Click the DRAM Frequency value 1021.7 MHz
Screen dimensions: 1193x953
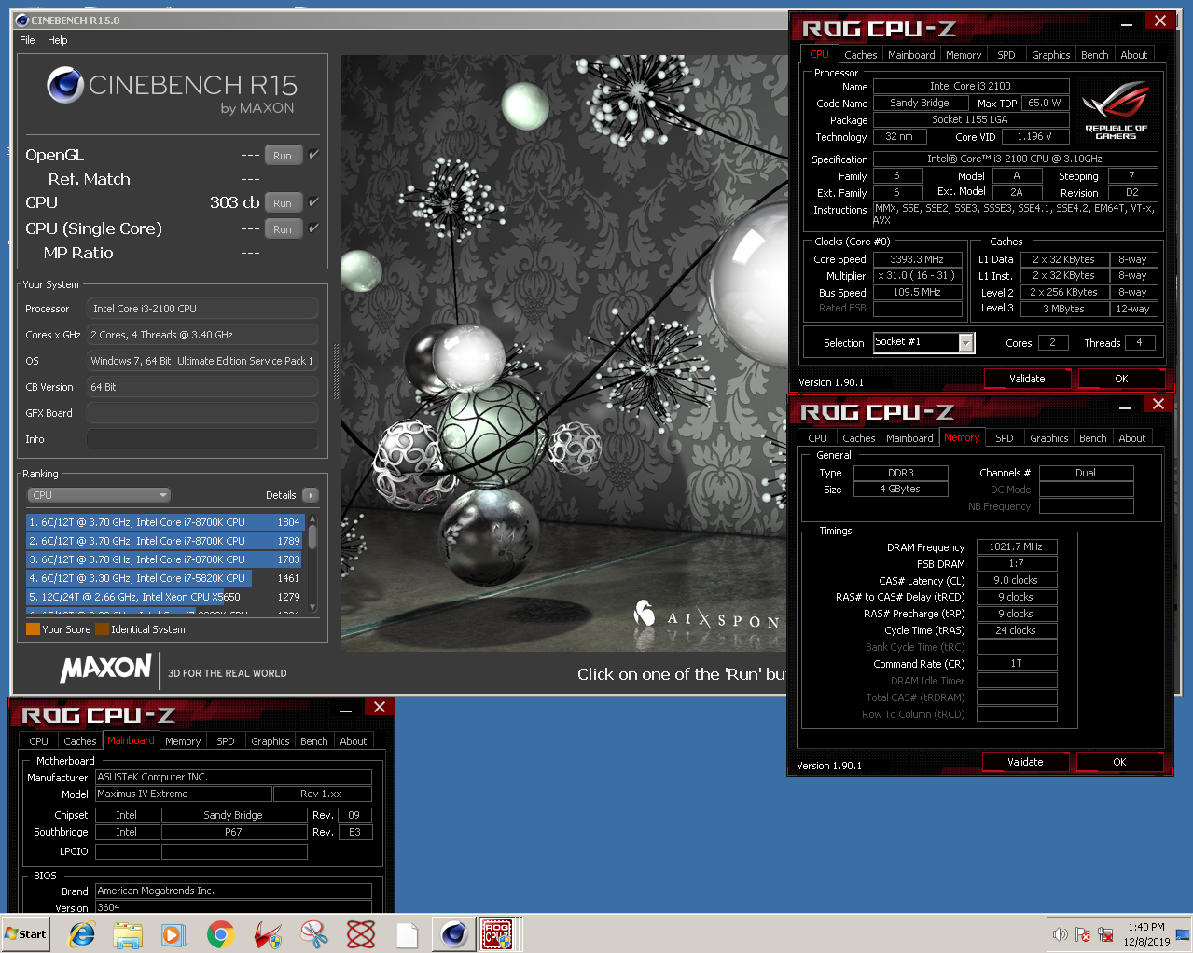(x=1017, y=547)
